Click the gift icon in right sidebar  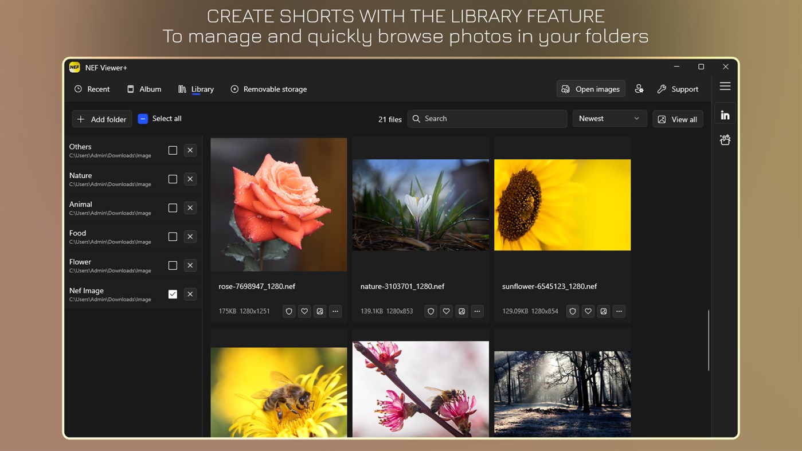725,139
